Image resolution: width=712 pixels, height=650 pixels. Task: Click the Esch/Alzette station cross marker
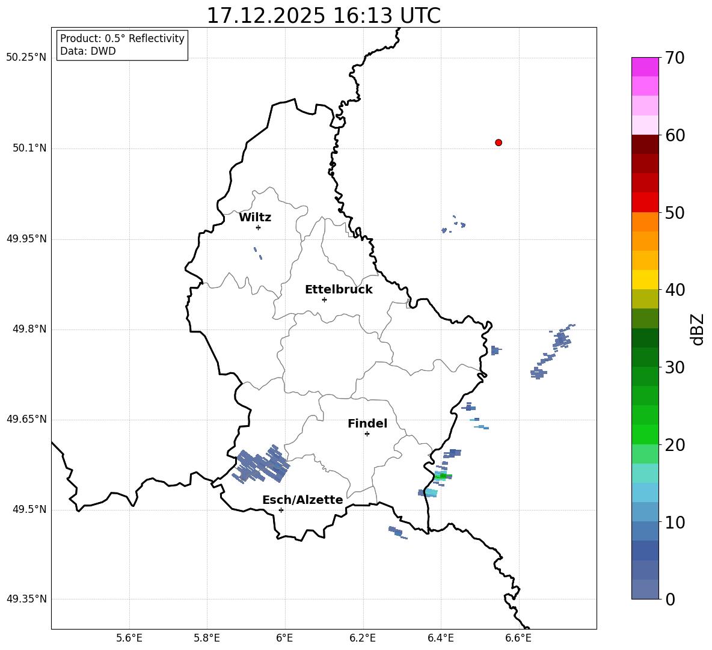point(281,510)
